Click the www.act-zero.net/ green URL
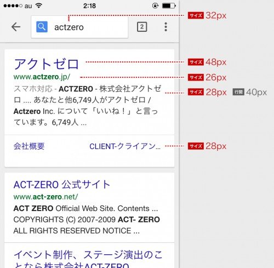This screenshot has height=268, width=274. pyautogui.click(x=45, y=197)
